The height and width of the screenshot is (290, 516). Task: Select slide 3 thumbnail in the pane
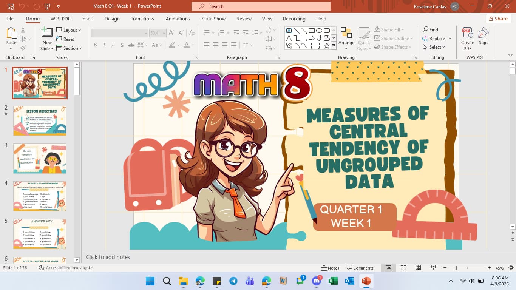click(40, 159)
